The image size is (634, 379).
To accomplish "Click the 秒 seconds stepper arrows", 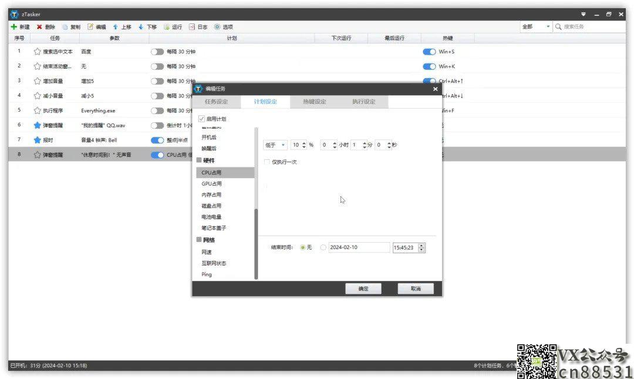I will pos(389,145).
